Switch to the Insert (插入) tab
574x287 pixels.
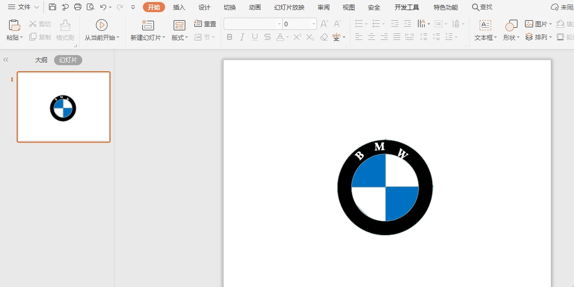(179, 8)
